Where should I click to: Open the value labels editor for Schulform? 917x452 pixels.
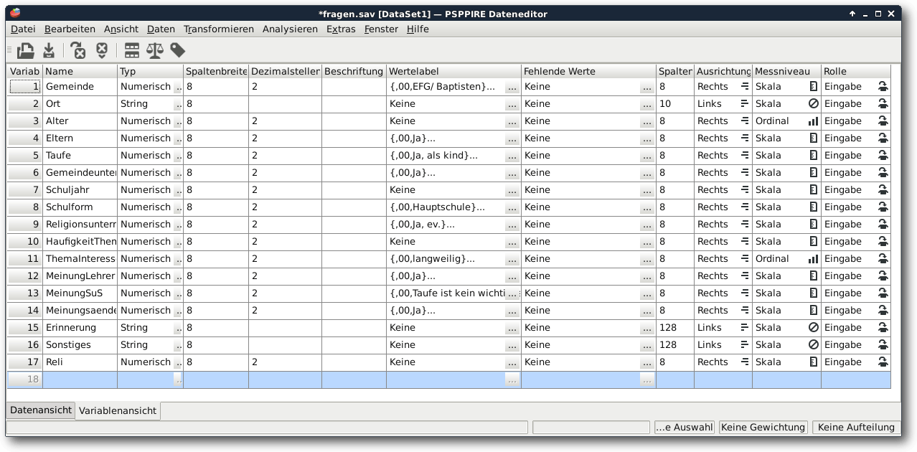coord(512,207)
